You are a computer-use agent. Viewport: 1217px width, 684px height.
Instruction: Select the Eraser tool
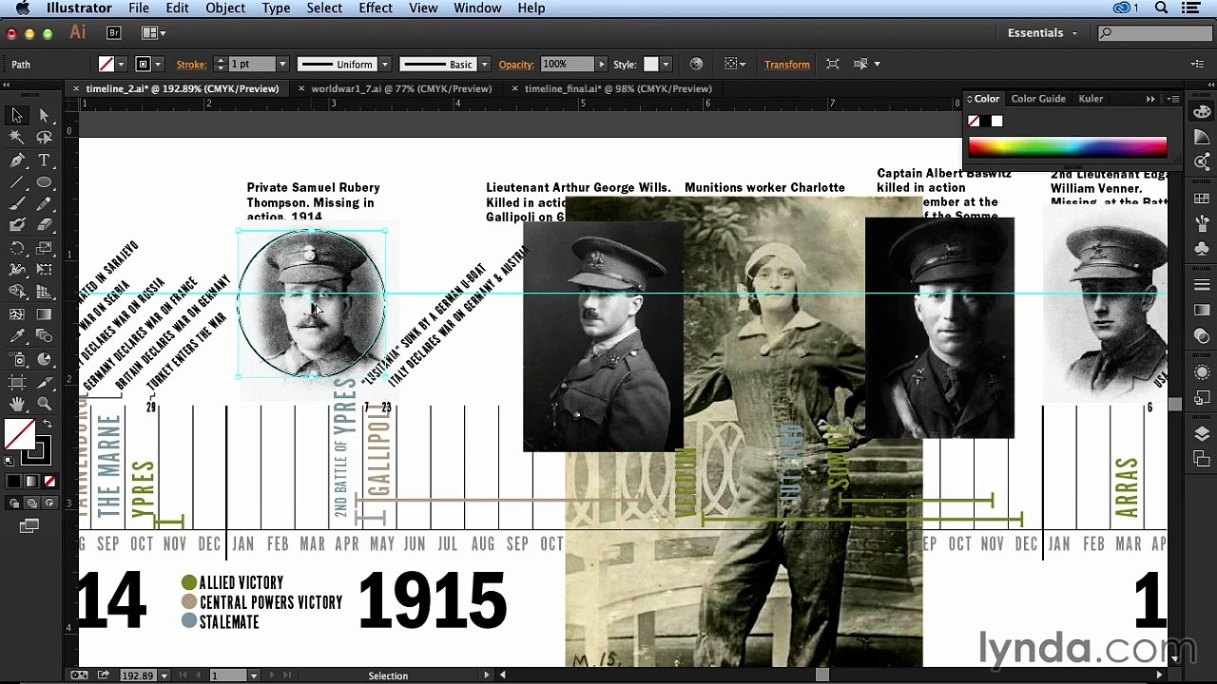pos(44,226)
